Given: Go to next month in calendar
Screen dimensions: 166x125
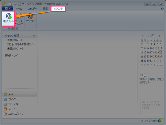Looking at the screenshot, I should click(x=160, y=36).
